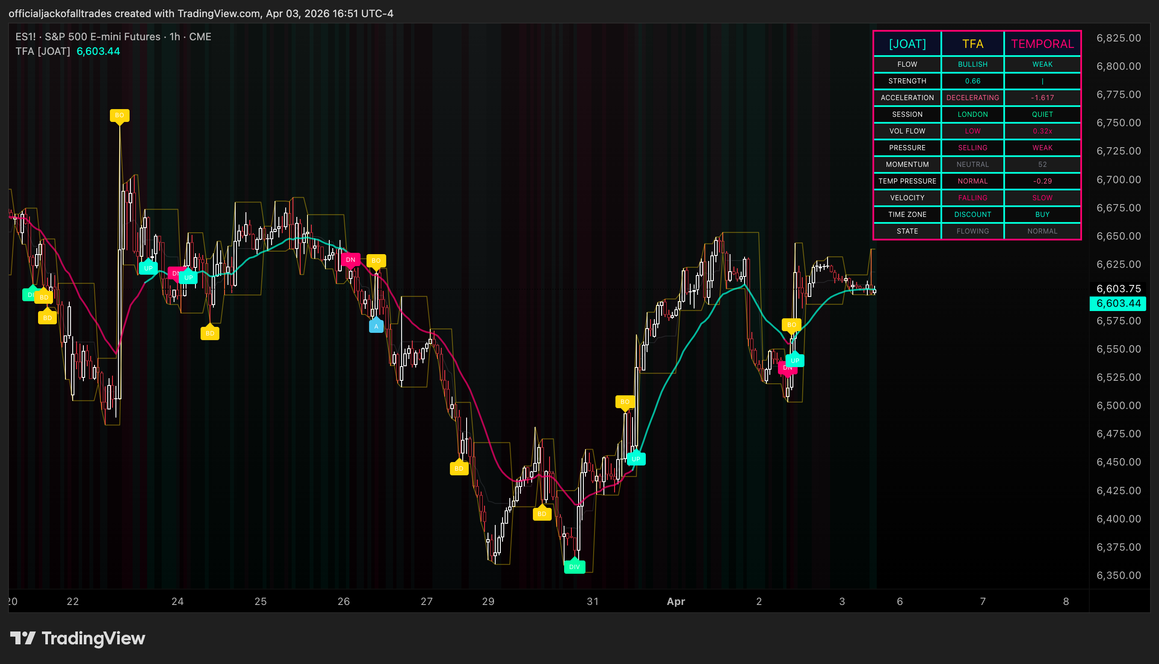Click the blue A marker below the candles
This screenshot has height=664, width=1159.
pyautogui.click(x=376, y=326)
